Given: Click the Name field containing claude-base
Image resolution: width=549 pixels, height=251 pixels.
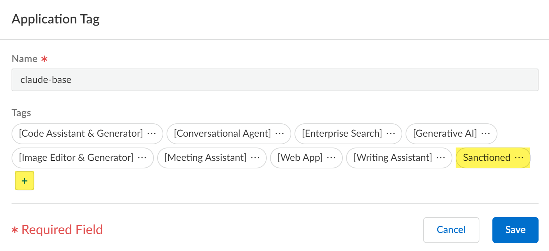Looking at the screenshot, I should (x=275, y=80).
